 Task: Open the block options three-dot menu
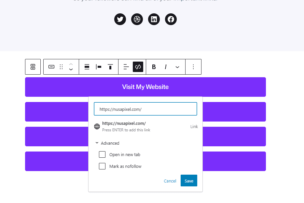click(193, 67)
